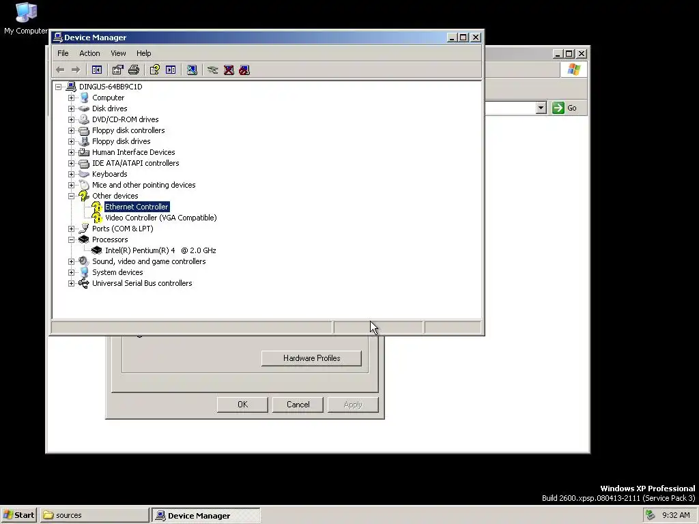Click the Print toolbar icon
Image resolution: width=699 pixels, height=524 pixels.
[134, 70]
